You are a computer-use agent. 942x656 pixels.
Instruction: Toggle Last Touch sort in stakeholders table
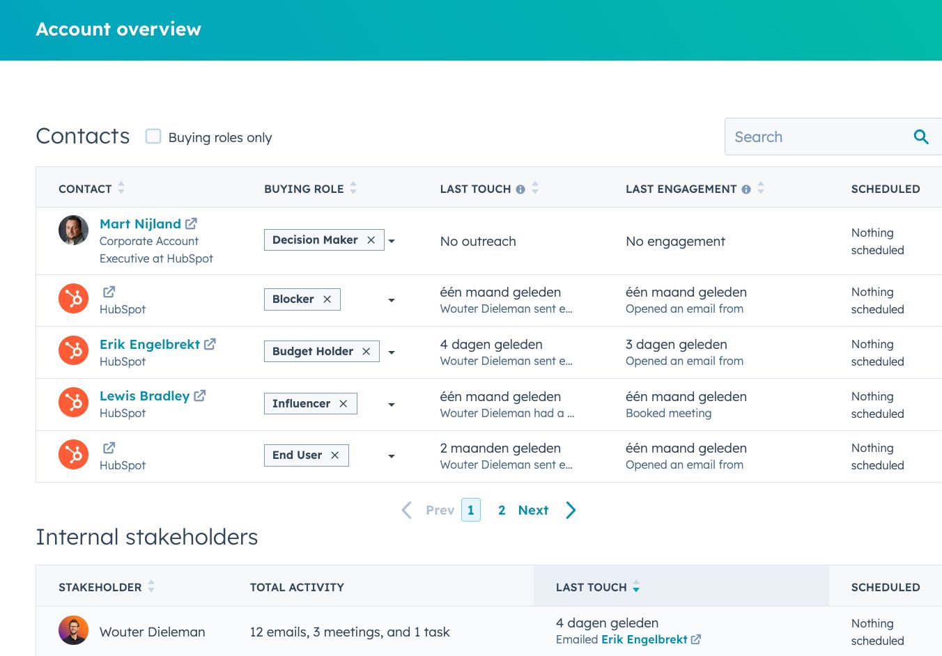pos(636,587)
